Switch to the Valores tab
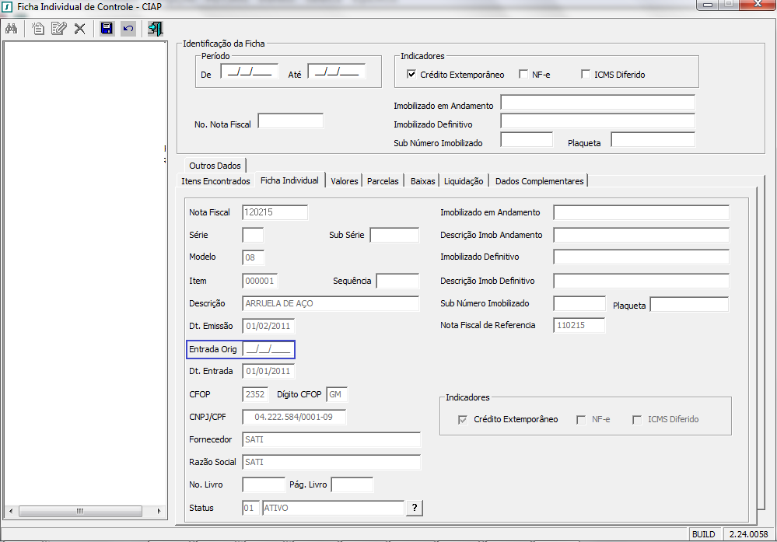Image resolution: width=777 pixels, height=542 pixels. (344, 181)
